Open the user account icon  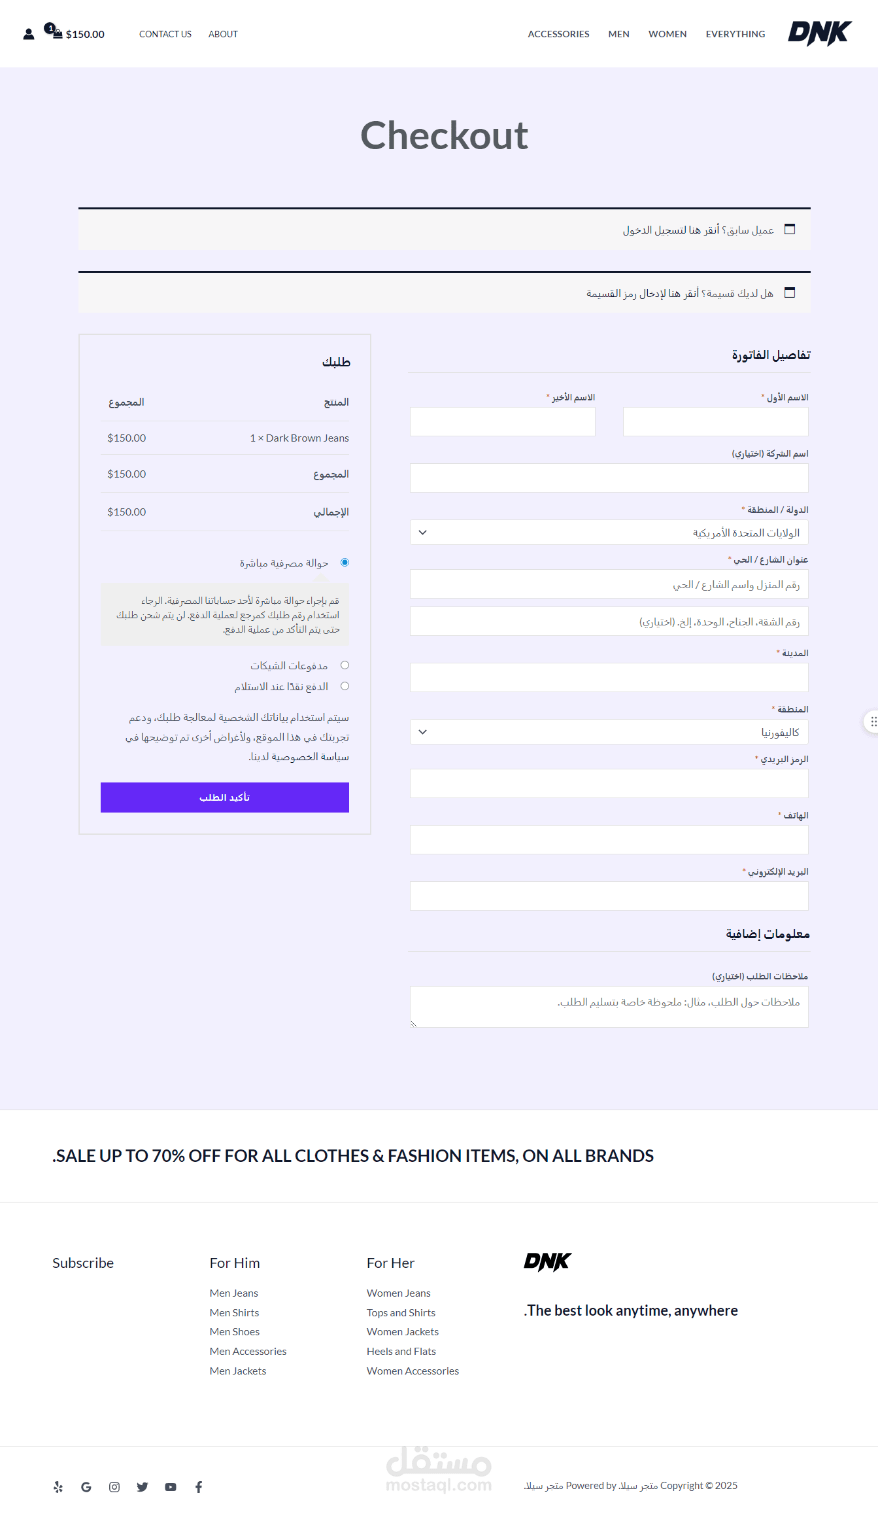tap(29, 34)
